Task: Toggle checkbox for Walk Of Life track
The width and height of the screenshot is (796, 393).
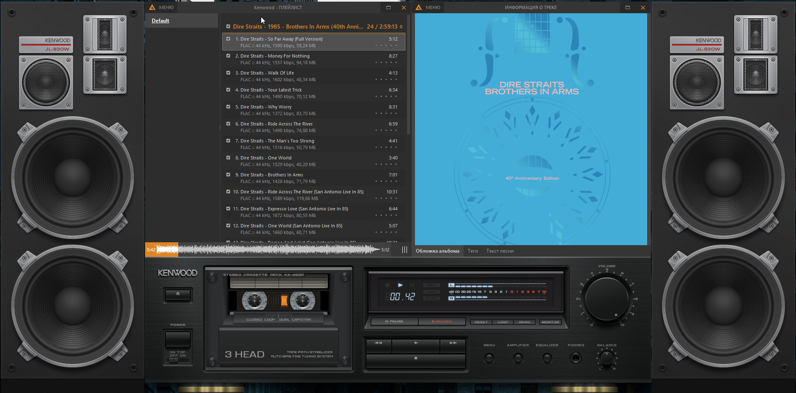Action: pyautogui.click(x=228, y=73)
